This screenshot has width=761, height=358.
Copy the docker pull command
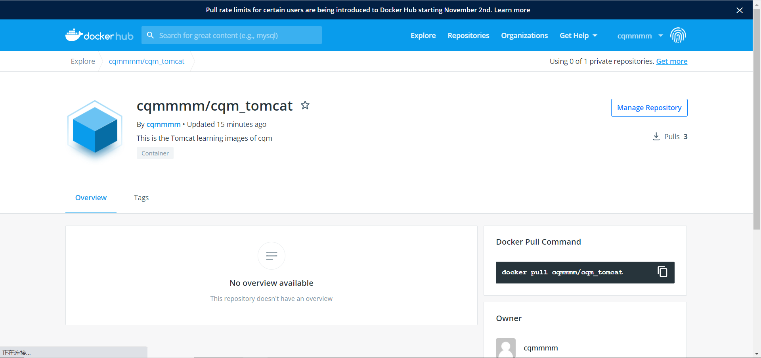662,272
